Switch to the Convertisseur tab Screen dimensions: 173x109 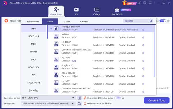pos(56,11)
